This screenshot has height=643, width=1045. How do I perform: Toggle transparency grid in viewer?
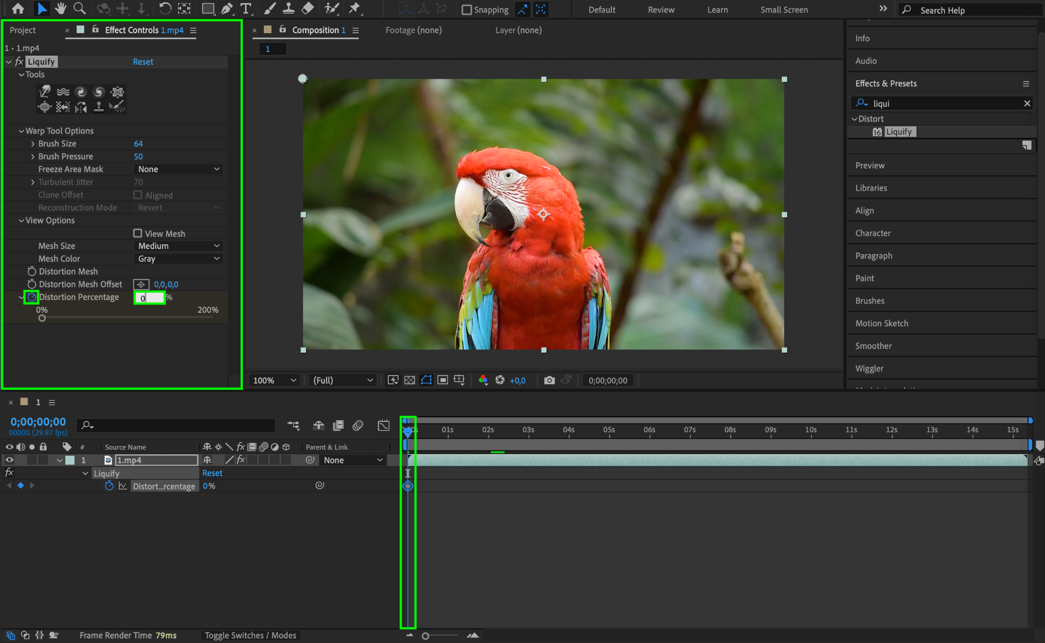pyautogui.click(x=409, y=380)
